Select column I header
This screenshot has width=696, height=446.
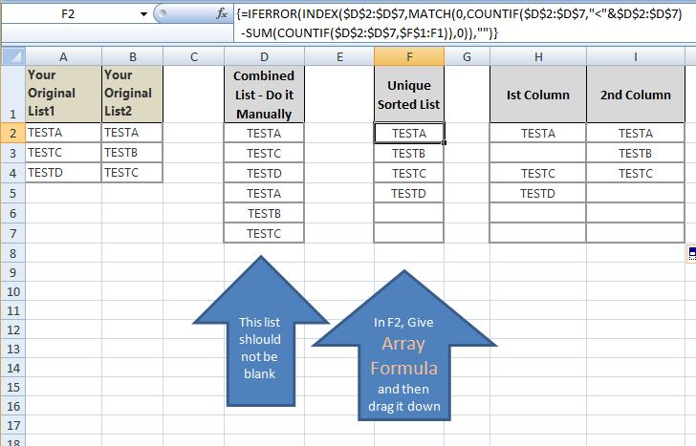click(x=635, y=56)
